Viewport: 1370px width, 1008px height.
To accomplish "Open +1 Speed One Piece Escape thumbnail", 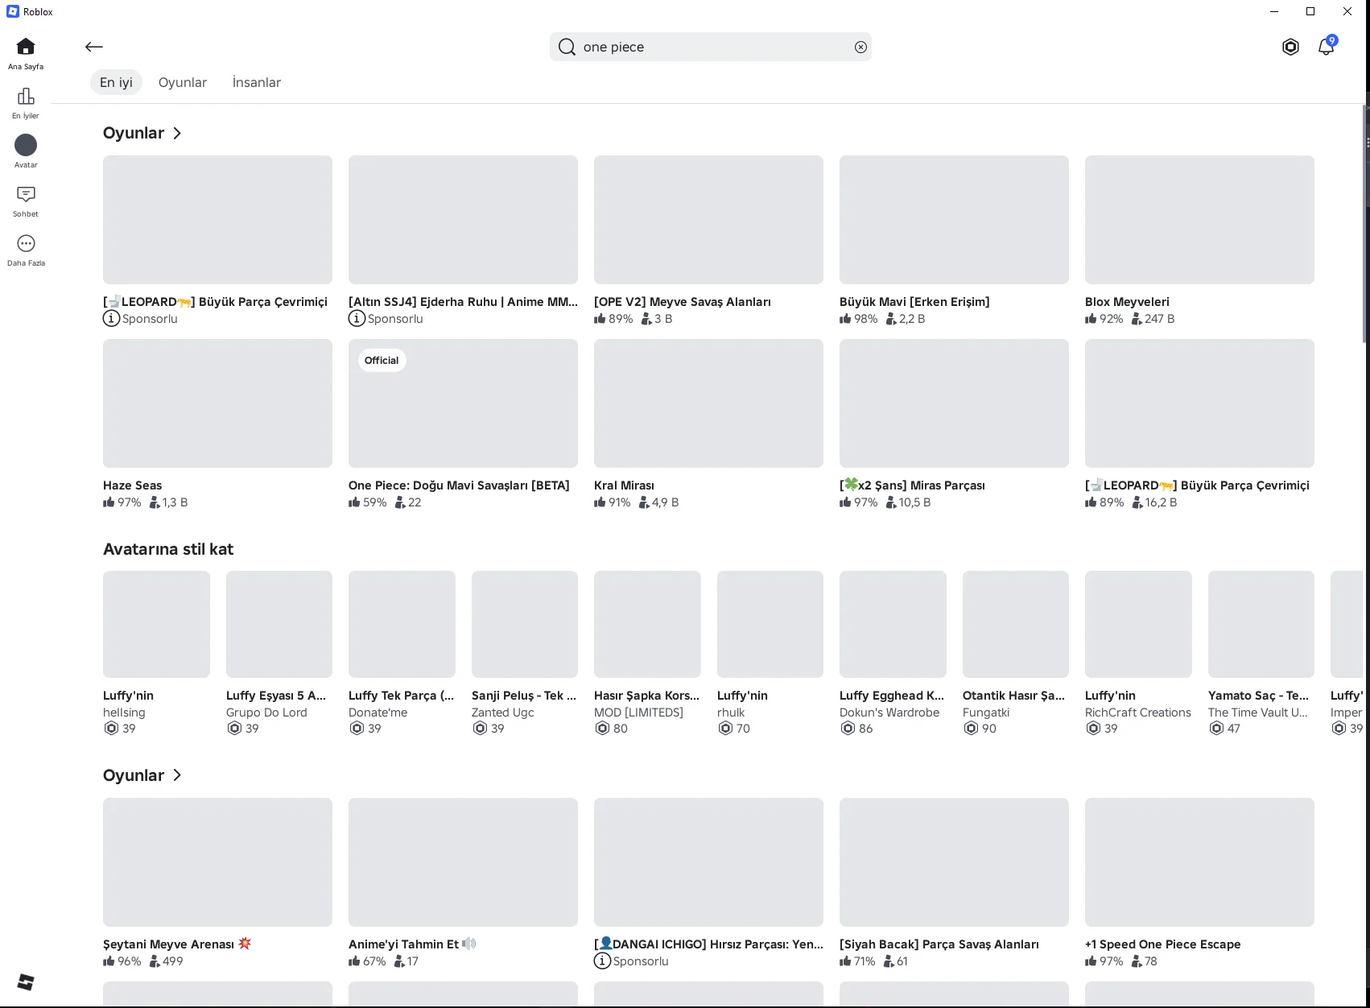I will (1199, 862).
